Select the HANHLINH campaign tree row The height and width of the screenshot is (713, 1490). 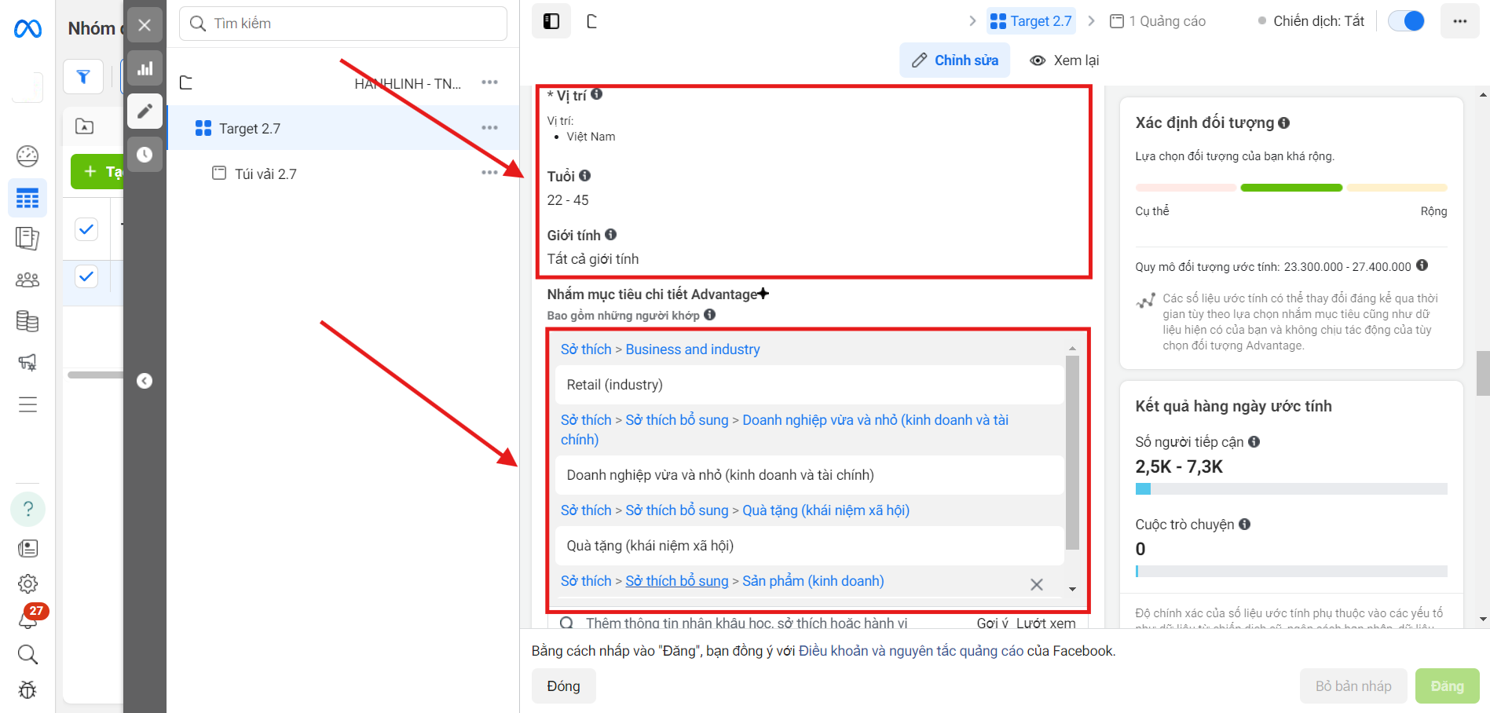(343, 83)
